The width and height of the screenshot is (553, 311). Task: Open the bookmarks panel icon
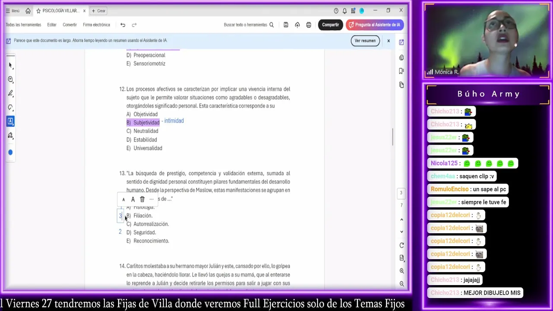[x=401, y=71]
